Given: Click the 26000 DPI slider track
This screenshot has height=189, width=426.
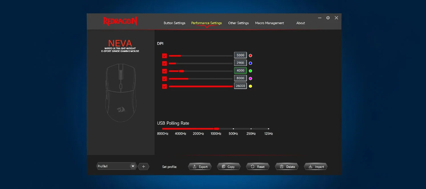Looking at the screenshot, I should coord(201,86).
